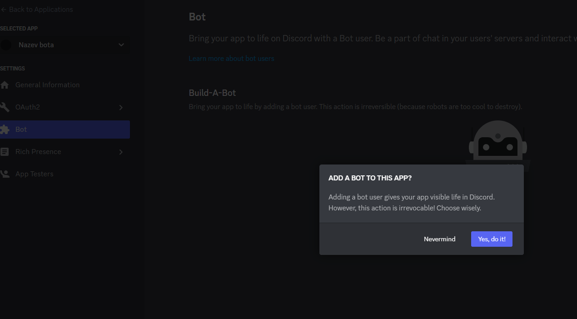Viewport: 577px width, 319px height.
Task: Open the Learn more about bot users link
Action: click(231, 58)
